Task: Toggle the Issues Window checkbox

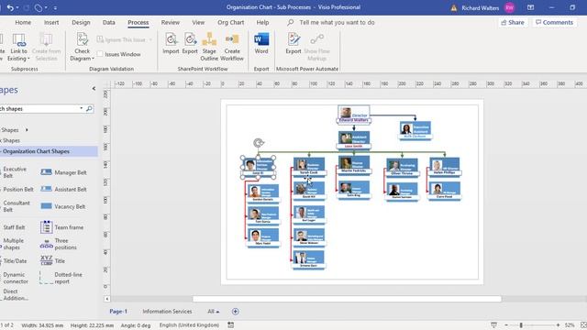Action: point(100,54)
